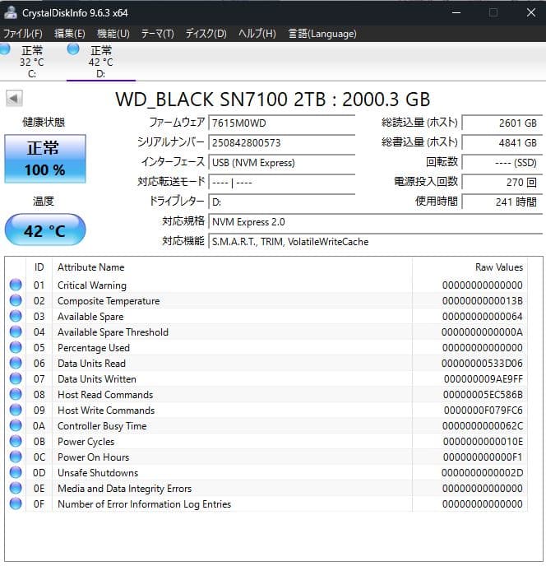546x566 pixels.
Task: Click the blue status orb of drive C:
Action: click(x=4, y=49)
